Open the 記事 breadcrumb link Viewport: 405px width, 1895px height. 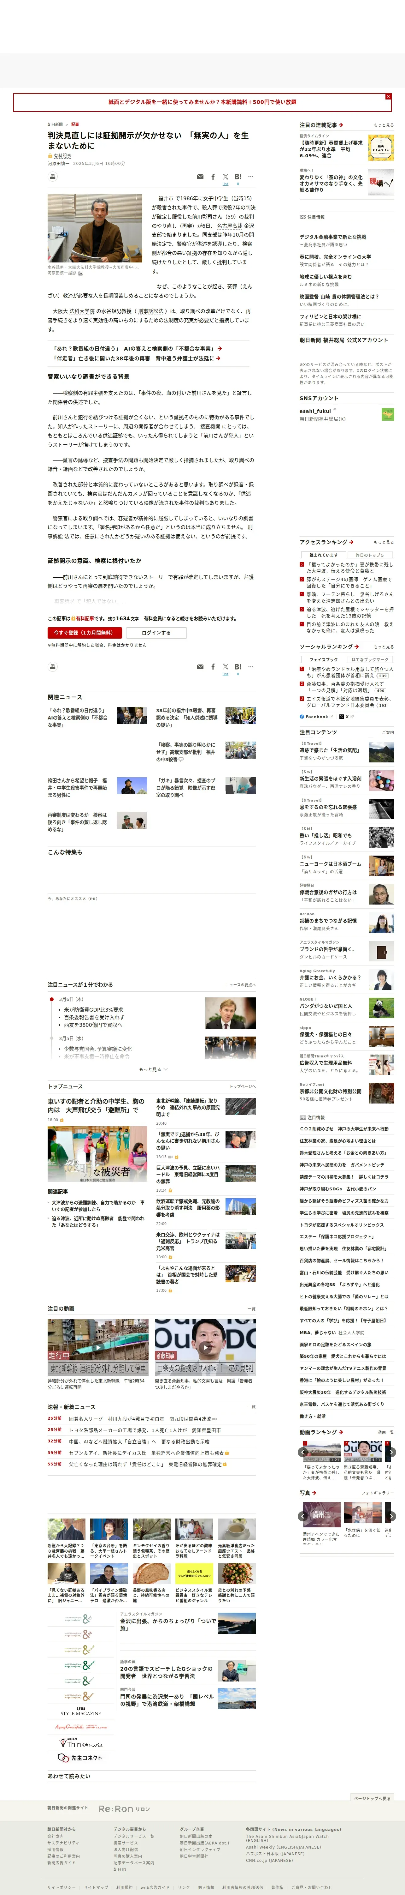pos(75,124)
